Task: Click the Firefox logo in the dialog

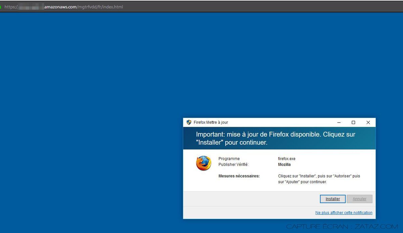Action: (x=204, y=163)
